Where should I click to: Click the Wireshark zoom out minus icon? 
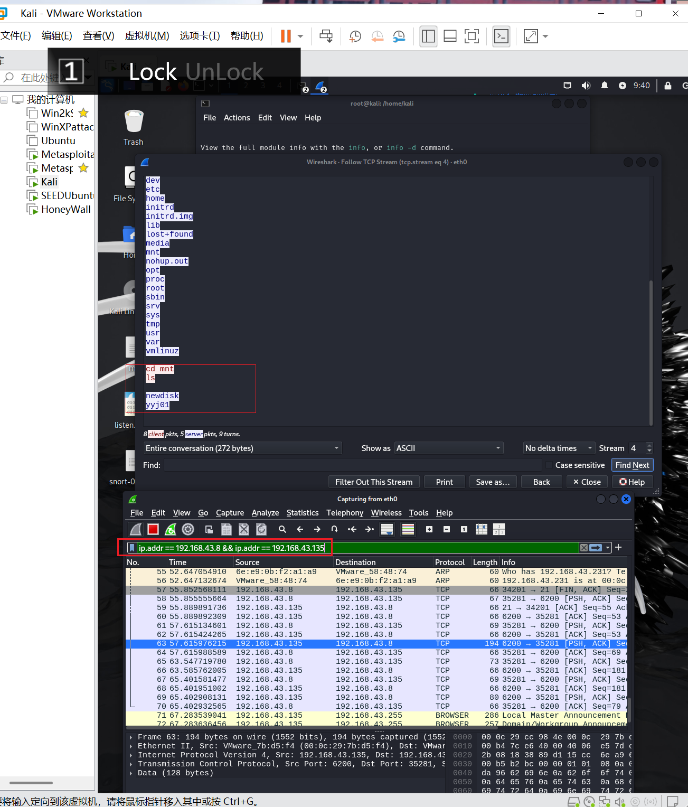tap(447, 529)
